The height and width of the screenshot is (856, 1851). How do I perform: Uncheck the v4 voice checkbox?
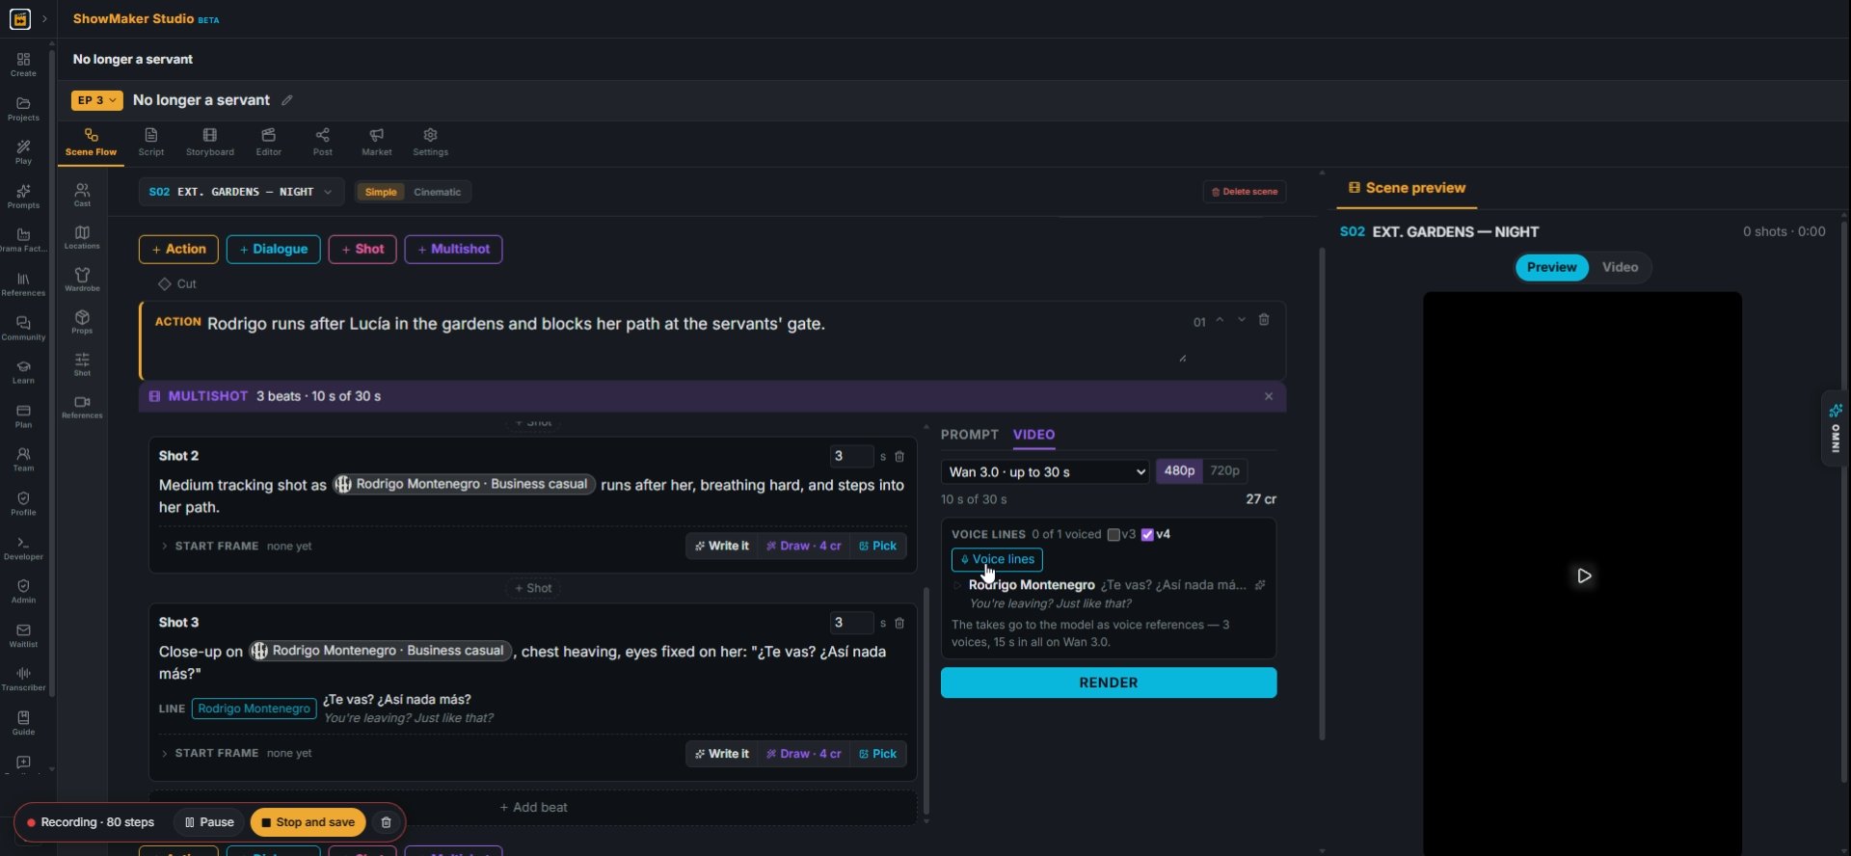1147,535
